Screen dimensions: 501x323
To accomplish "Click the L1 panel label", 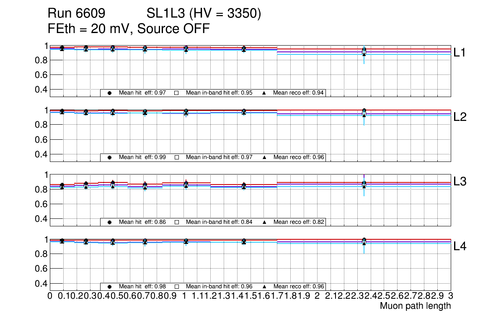I will (x=460, y=53).
